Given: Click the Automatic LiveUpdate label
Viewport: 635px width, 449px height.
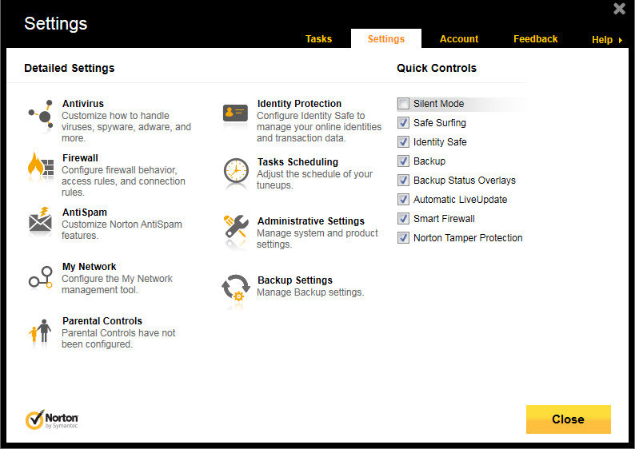Looking at the screenshot, I should click(x=460, y=200).
